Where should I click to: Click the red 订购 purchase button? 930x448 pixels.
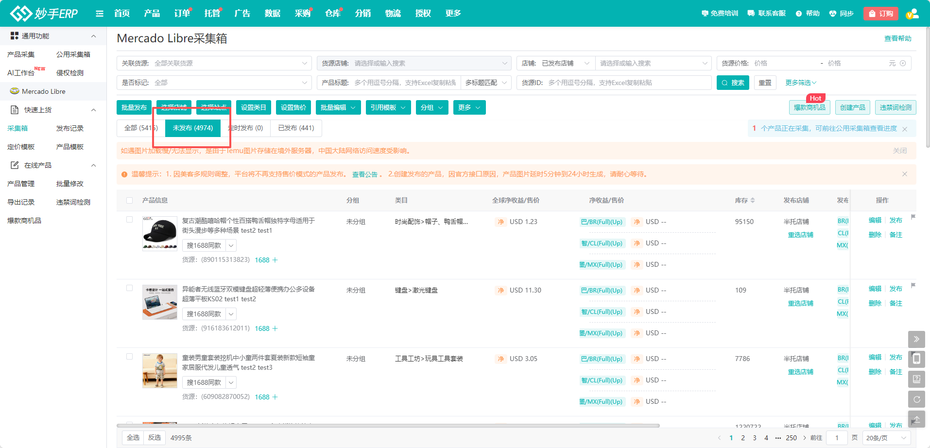881,14
